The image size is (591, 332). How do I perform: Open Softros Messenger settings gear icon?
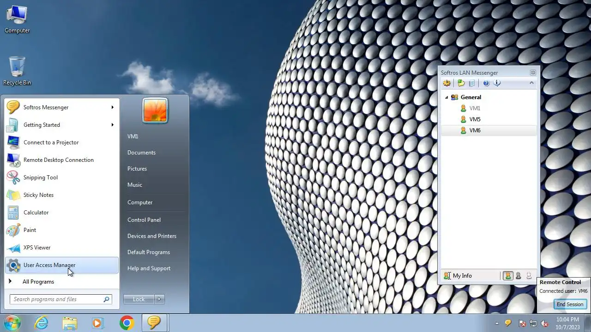pyautogui.click(x=446, y=83)
